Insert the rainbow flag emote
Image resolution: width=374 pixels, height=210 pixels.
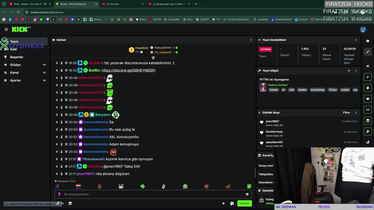[78, 186]
